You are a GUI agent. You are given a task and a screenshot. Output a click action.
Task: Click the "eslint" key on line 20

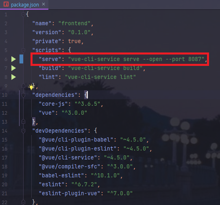pyautogui.click(x=52, y=185)
